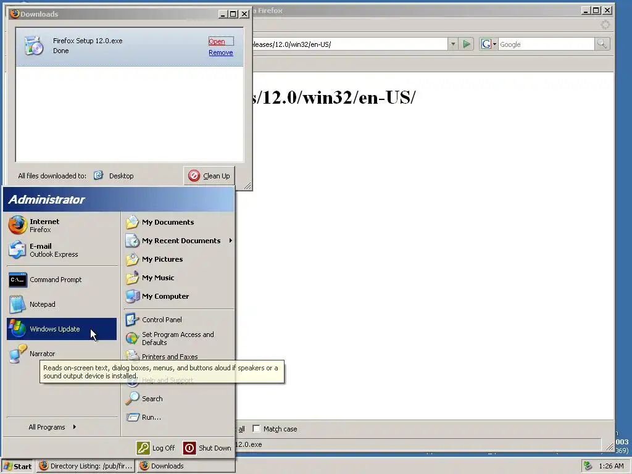
Task: Click the Firefox address bar
Action: pyautogui.click(x=349, y=44)
